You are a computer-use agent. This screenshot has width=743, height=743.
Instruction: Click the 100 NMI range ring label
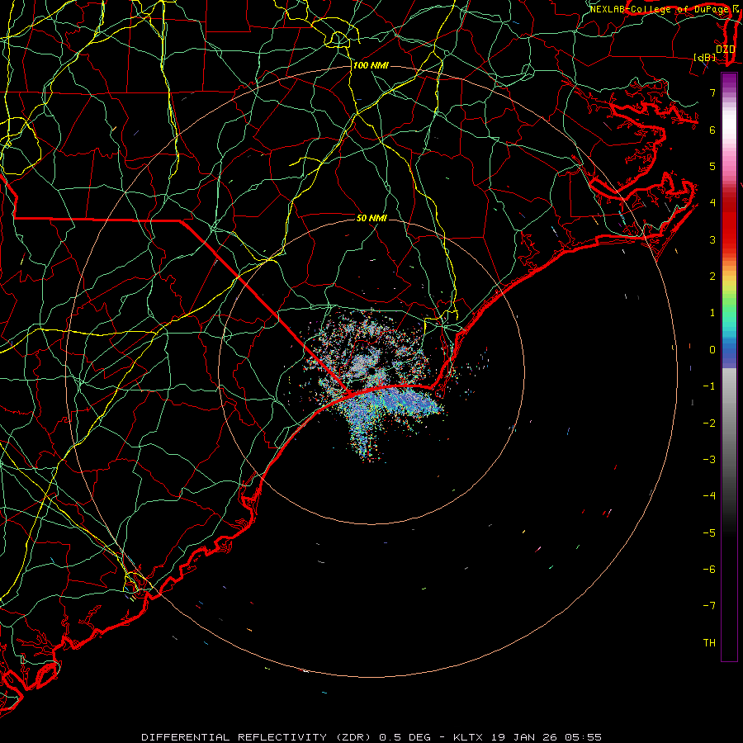pyautogui.click(x=371, y=65)
